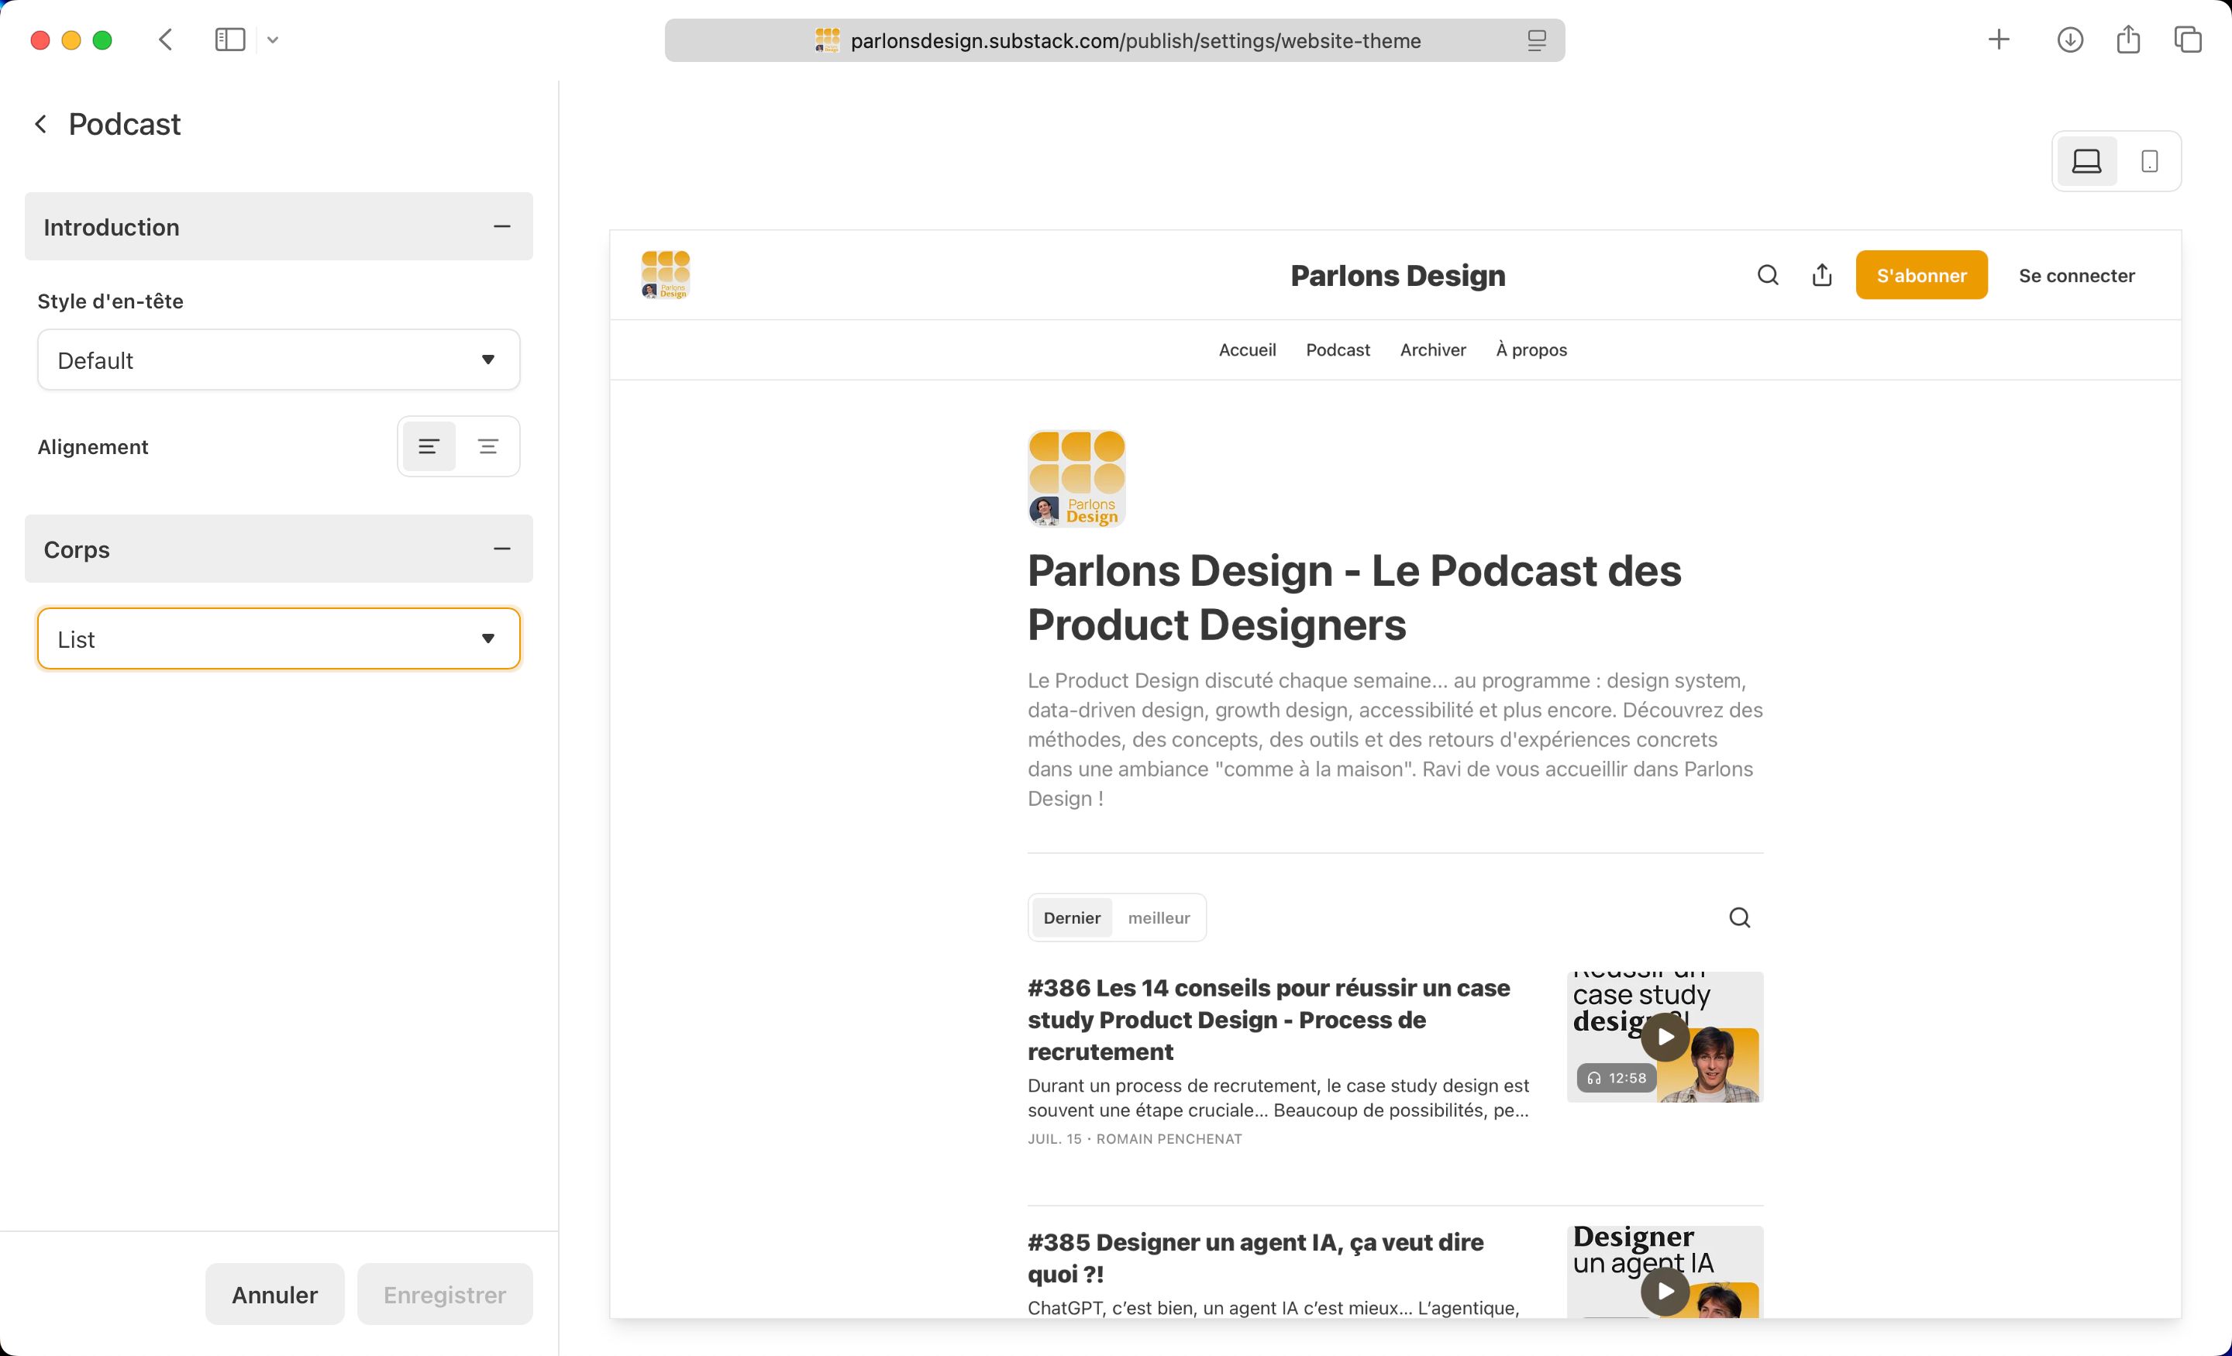Click the Se connecter link

2076,275
